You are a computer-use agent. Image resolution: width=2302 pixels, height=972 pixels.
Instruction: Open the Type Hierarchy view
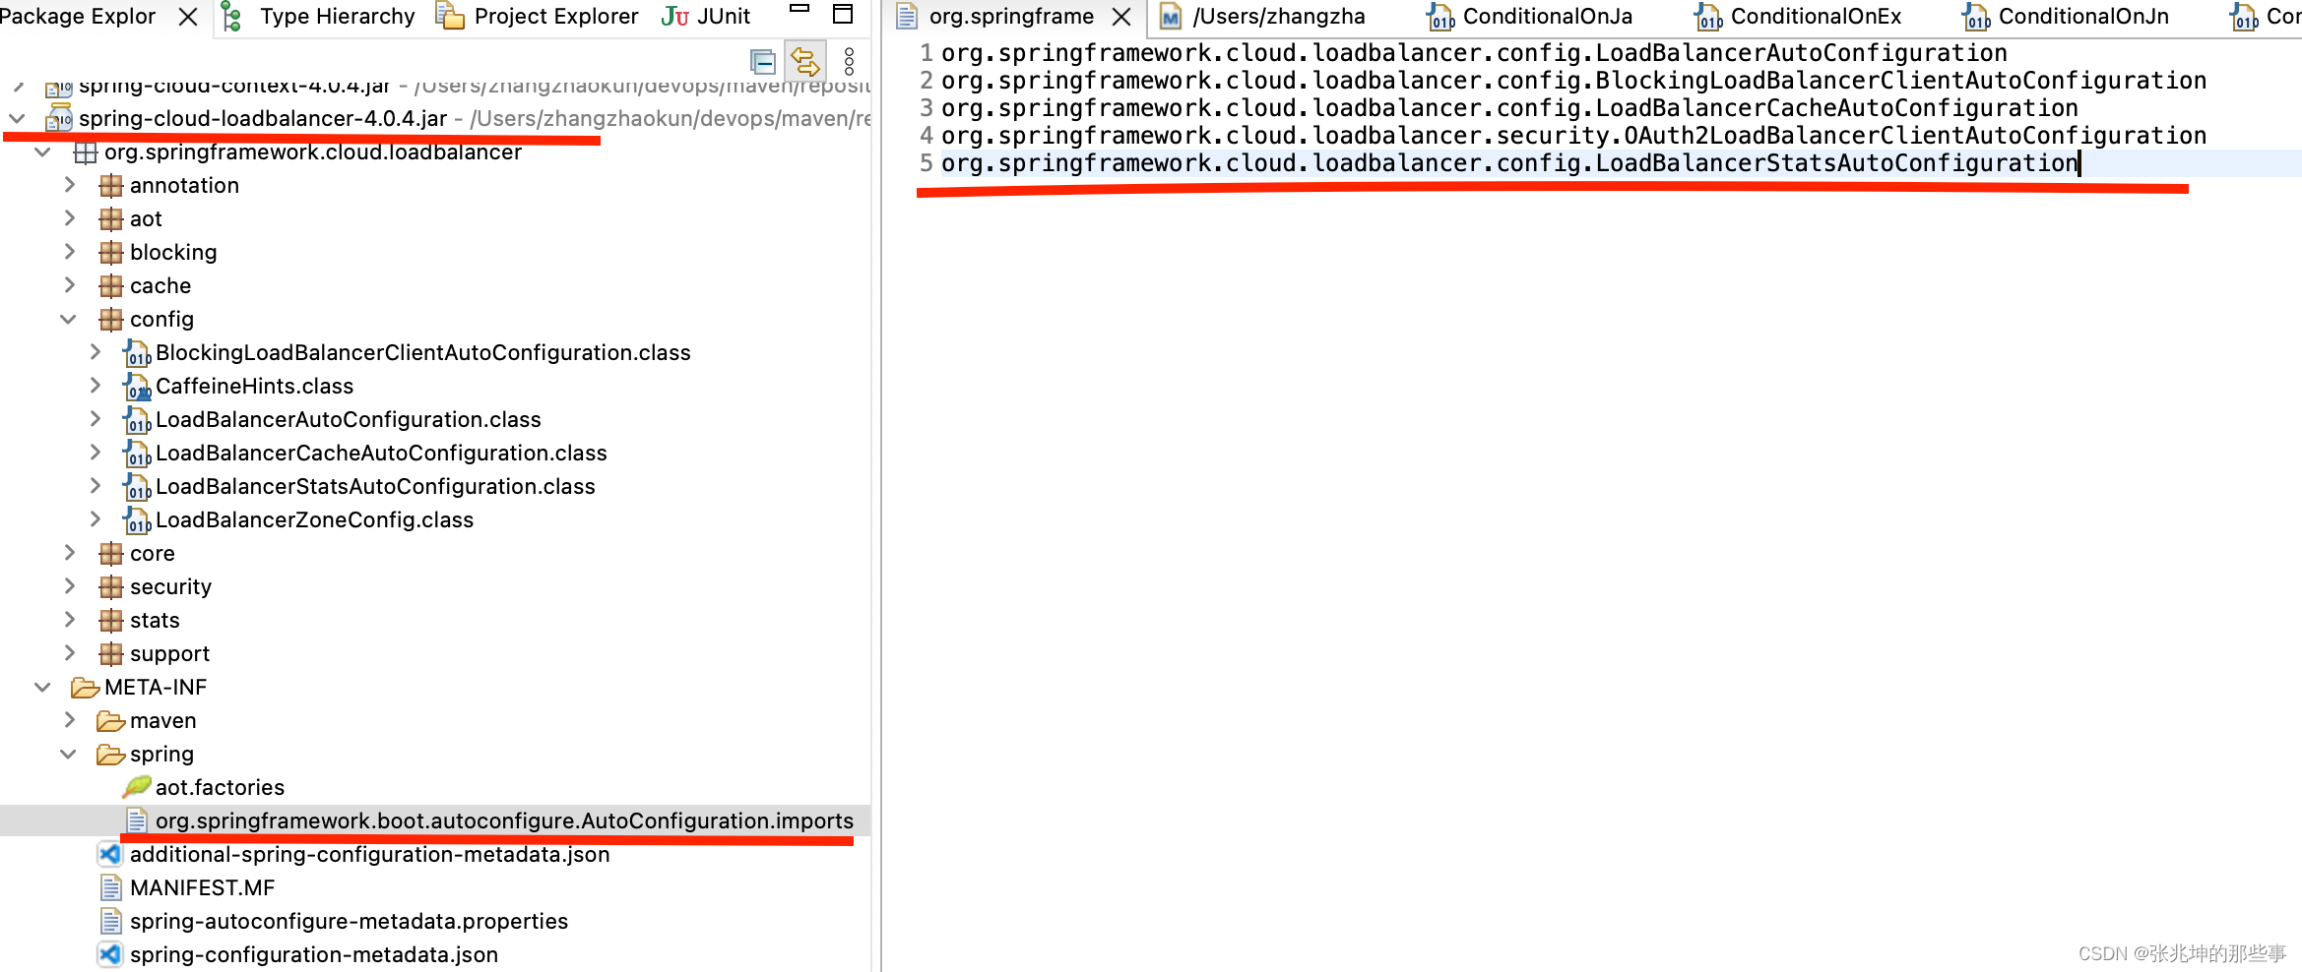coord(336,16)
